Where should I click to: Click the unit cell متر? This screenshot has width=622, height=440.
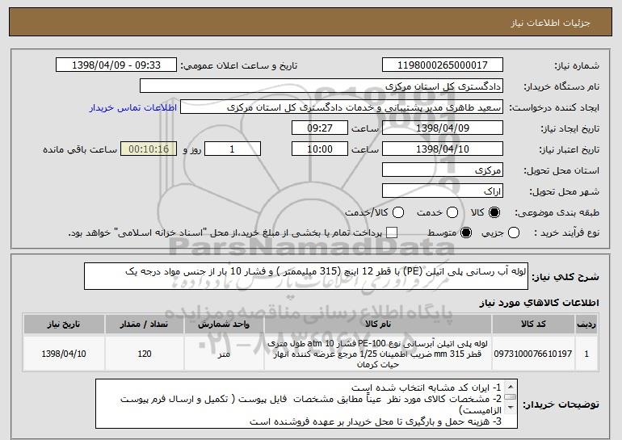224,354
